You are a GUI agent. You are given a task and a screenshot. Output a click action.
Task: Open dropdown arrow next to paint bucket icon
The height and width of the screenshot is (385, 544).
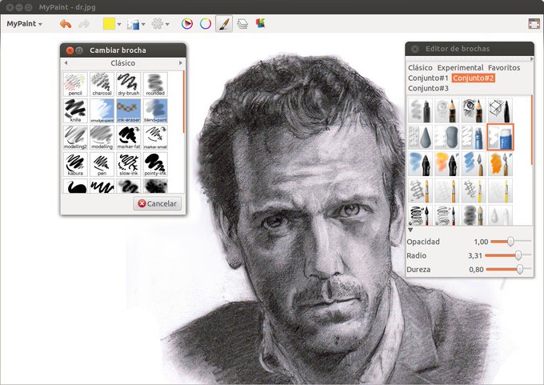pyautogui.click(x=143, y=24)
